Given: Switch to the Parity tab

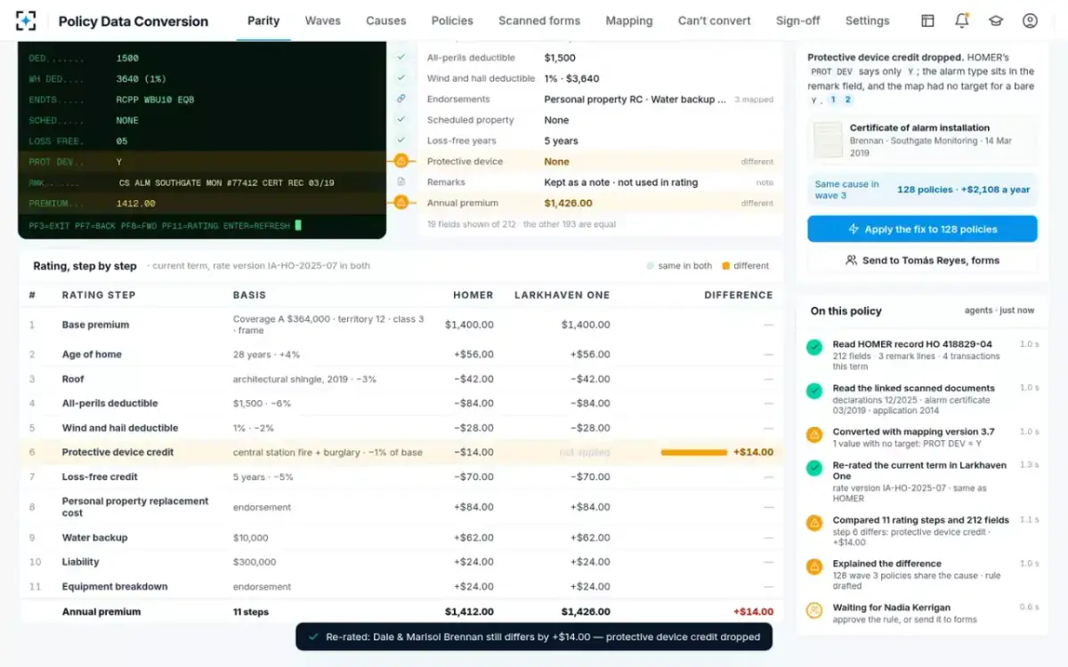Looking at the screenshot, I should [x=263, y=20].
